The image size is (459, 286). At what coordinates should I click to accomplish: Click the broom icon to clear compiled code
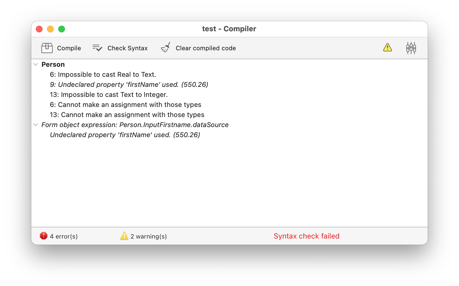[x=166, y=48]
